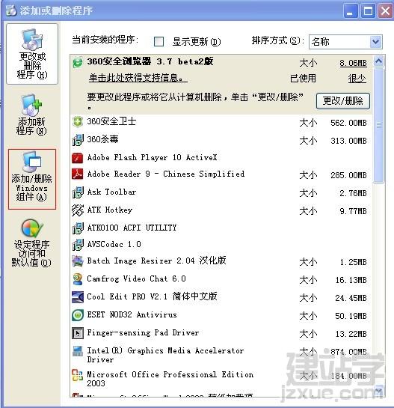Select Microsoft Office Professional Edition 2003 text
This screenshot has width=394, height=408.
pos(170,379)
